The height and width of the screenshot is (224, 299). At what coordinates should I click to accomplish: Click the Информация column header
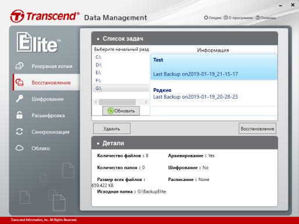coord(213,50)
